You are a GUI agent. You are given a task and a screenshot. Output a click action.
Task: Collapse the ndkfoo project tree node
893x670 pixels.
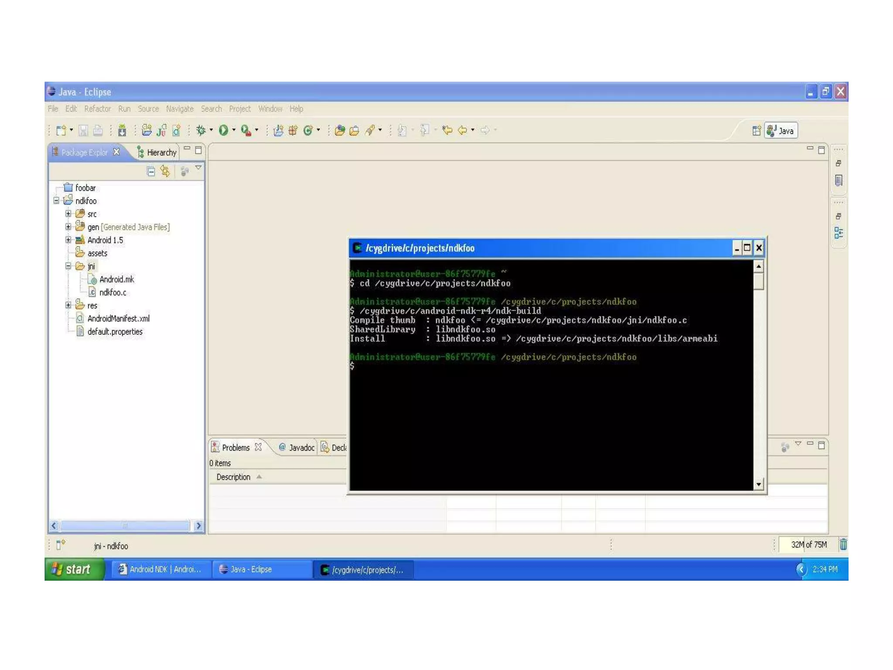click(56, 201)
